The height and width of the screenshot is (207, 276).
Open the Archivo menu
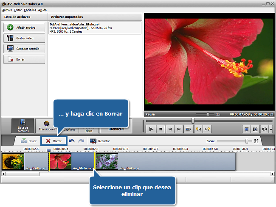7,10
